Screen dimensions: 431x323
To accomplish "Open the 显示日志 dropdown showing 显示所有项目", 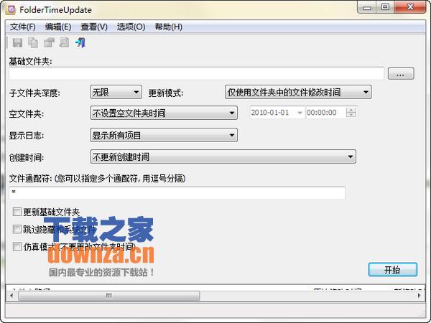I will click(x=164, y=135).
